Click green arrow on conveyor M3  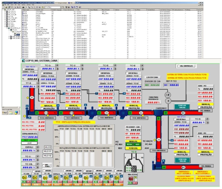[164, 167]
